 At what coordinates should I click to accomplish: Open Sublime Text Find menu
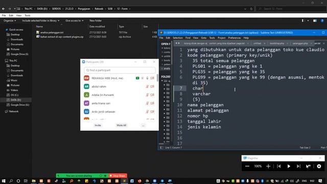pos(188,38)
